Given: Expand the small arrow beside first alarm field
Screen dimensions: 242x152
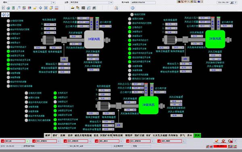Looking at the screenshot, I should pyautogui.click(x=27, y=141).
